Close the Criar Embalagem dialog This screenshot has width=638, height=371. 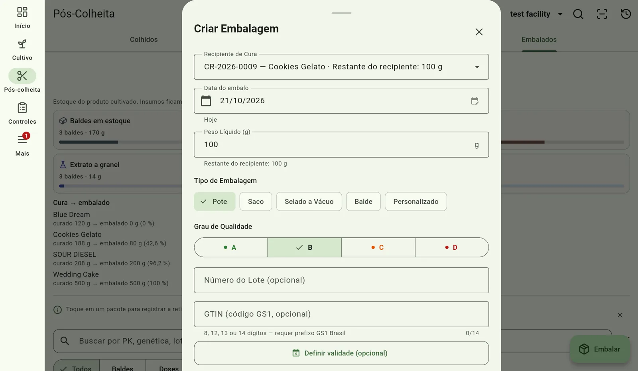[479, 32]
